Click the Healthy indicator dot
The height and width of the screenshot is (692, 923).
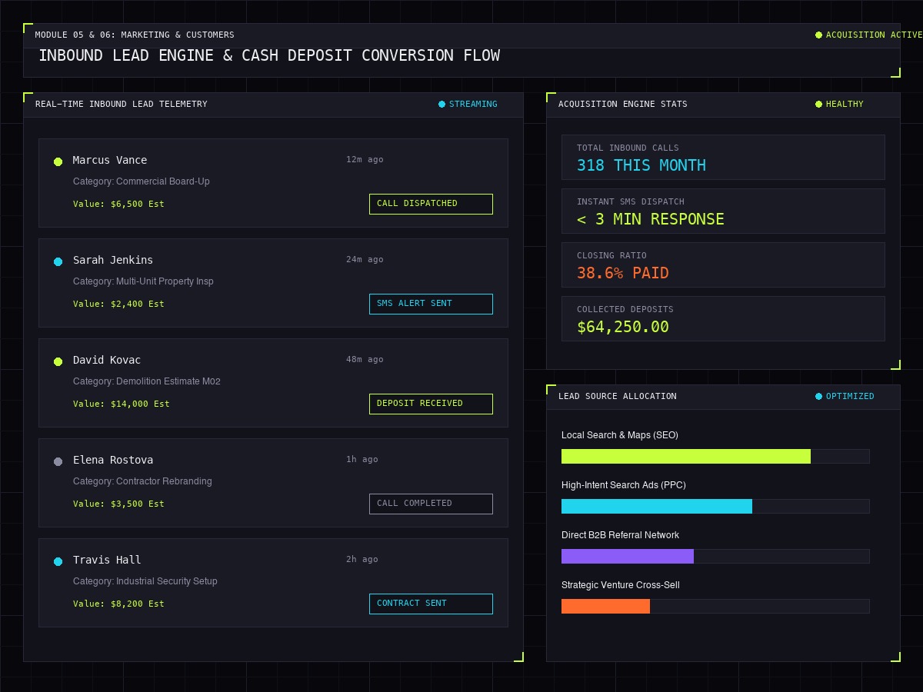coord(818,104)
